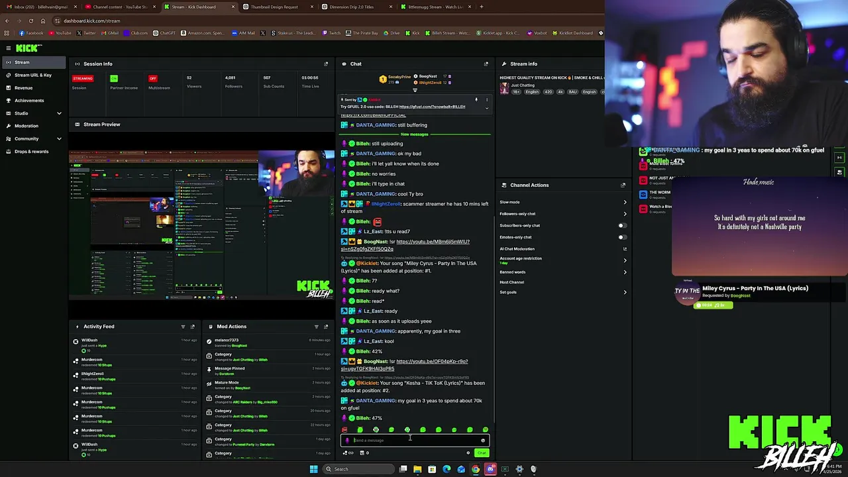
Task: Send message with green Chat button
Action: coord(481,453)
